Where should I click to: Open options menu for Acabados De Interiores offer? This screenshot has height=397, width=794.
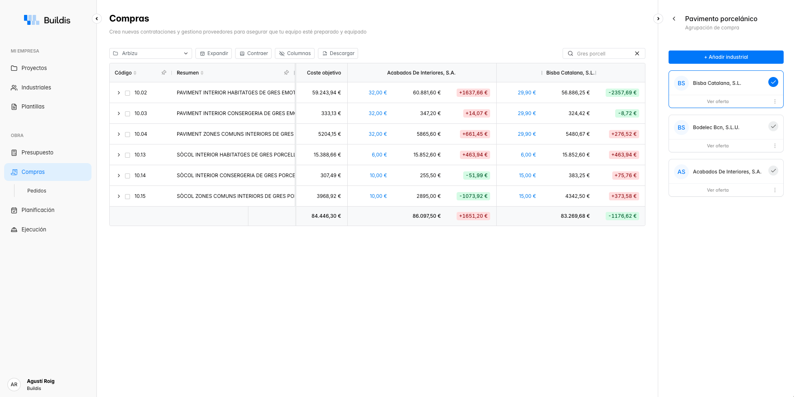775,190
